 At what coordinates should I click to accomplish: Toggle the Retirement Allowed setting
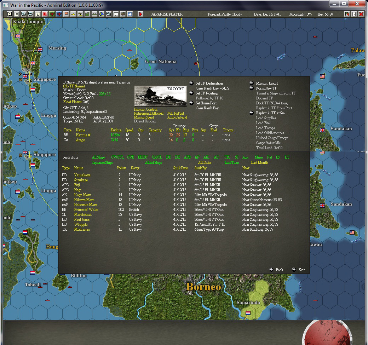click(x=149, y=114)
